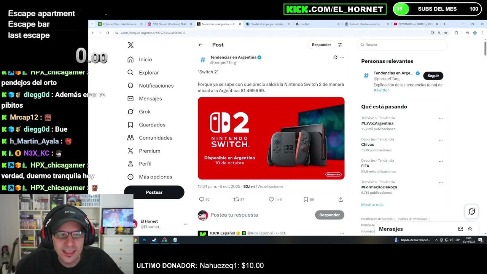This screenshot has width=487, height=274.
Task: Click the floating Grok button
Action: (471, 212)
